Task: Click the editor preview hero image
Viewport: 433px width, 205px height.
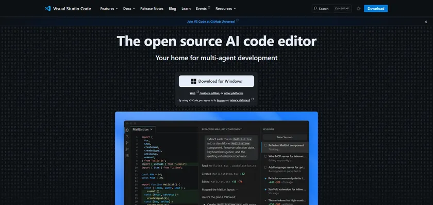Action: coord(216,158)
